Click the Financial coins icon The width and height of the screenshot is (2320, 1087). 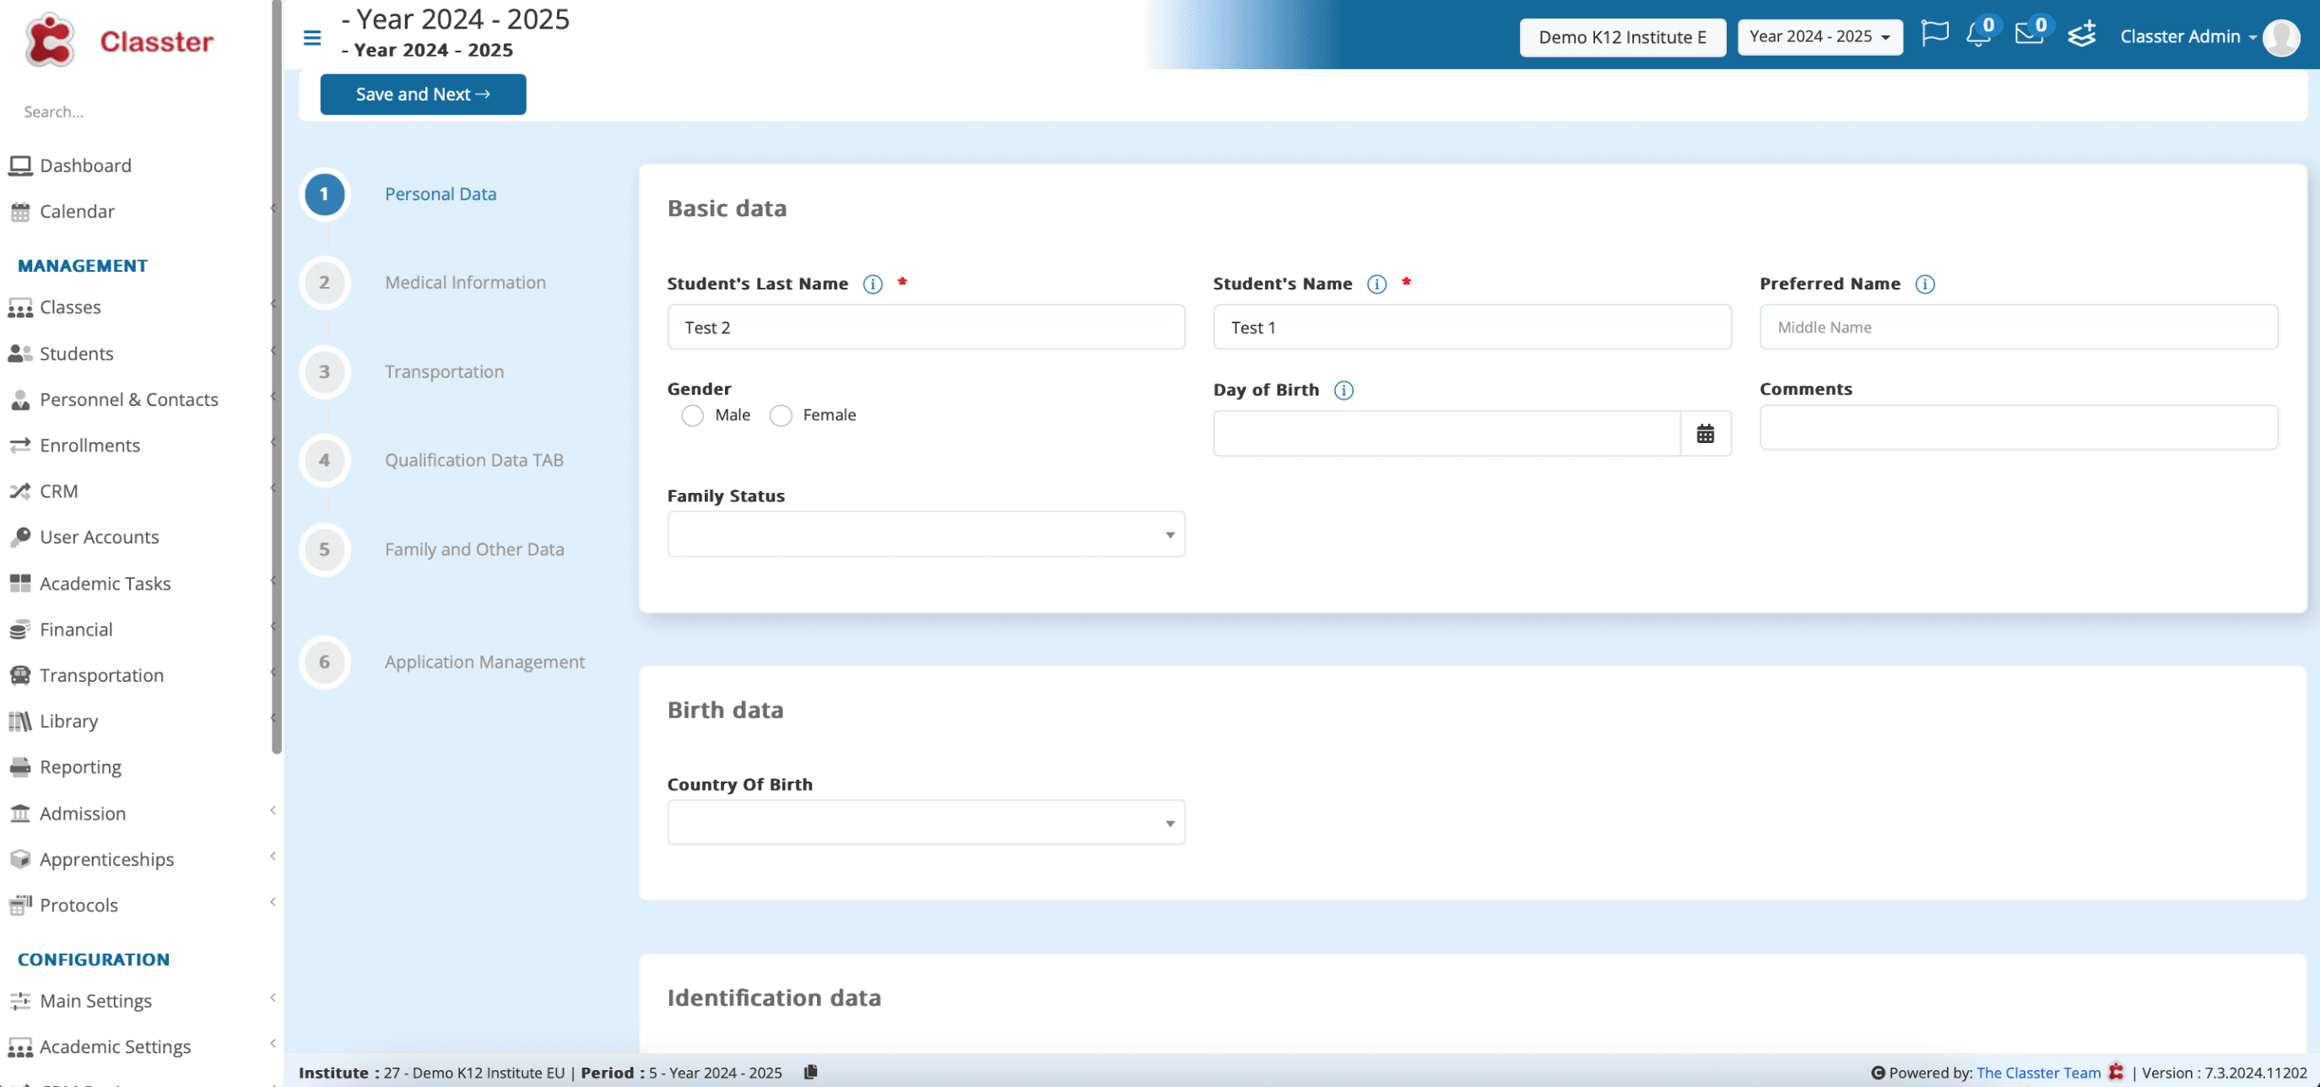(x=19, y=630)
